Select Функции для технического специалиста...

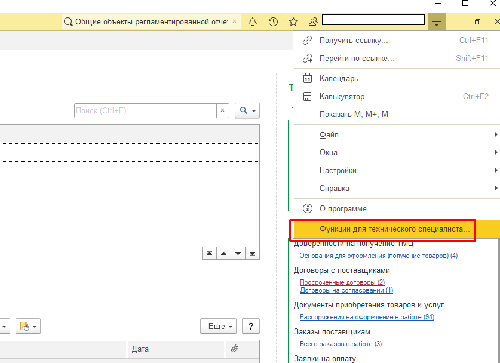coord(397,229)
